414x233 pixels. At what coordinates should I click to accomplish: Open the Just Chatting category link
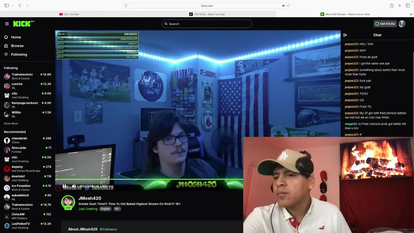click(x=88, y=209)
